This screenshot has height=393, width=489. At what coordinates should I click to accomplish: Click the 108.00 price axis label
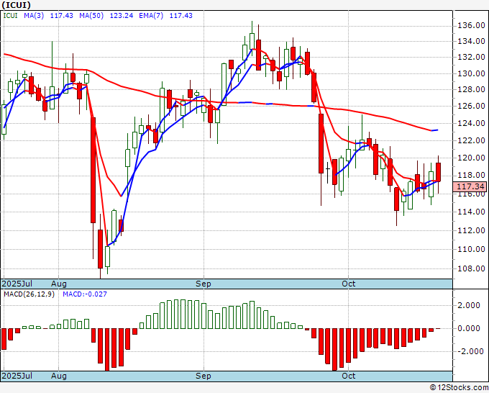click(x=471, y=268)
